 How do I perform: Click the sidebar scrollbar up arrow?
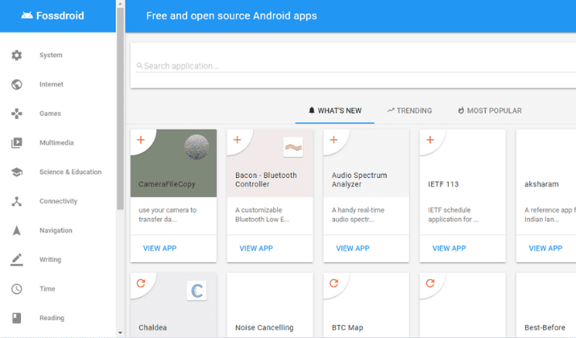click(120, 4)
